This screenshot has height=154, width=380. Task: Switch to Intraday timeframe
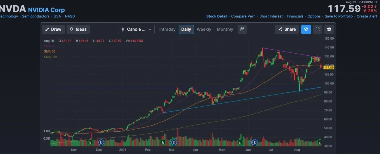[x=167, y=29]
